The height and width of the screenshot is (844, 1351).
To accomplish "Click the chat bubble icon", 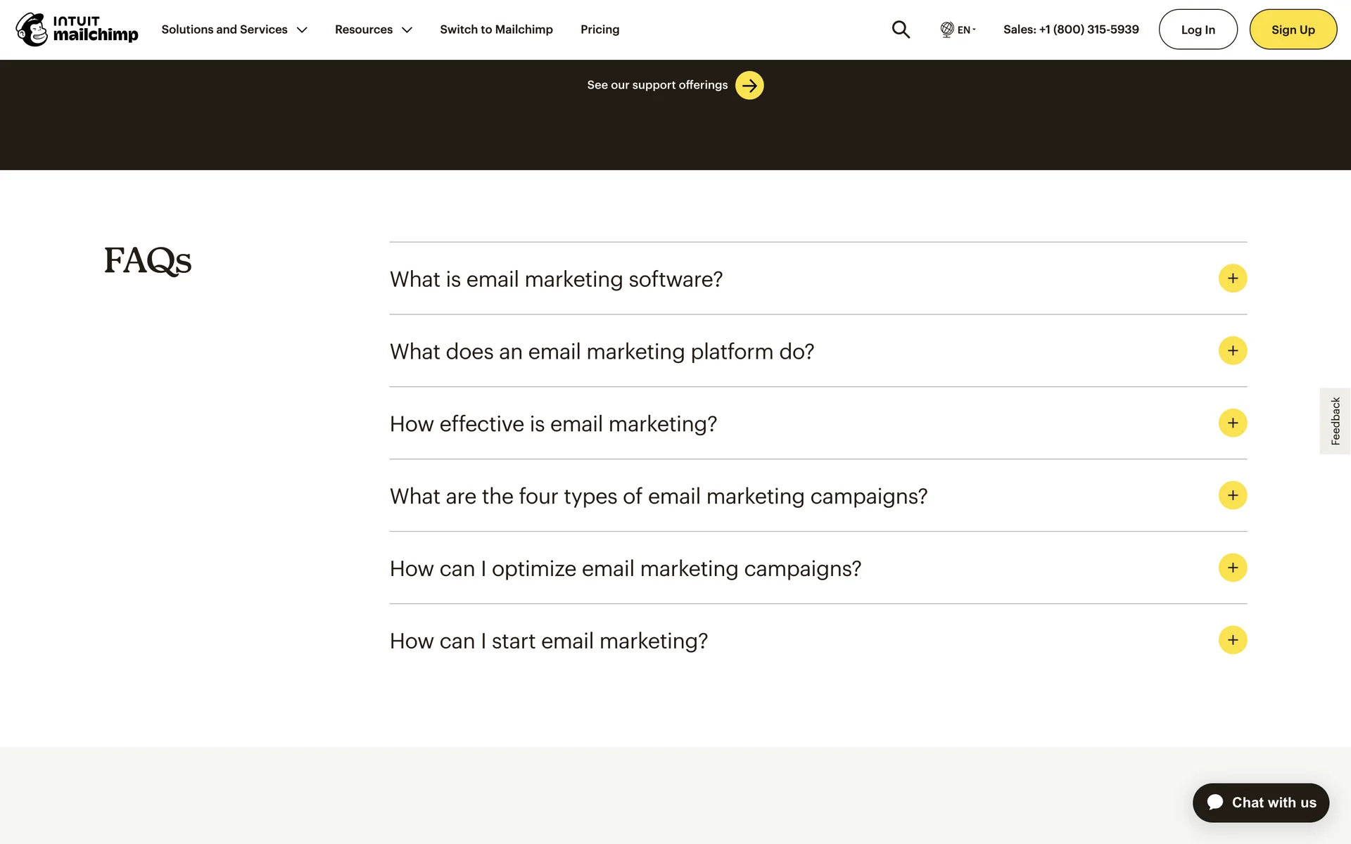I will [x=1215, y=803].
